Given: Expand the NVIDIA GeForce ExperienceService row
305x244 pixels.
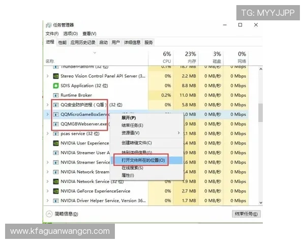Looking at the screenshot, I should pyautogui.click(x=48, y=191).
